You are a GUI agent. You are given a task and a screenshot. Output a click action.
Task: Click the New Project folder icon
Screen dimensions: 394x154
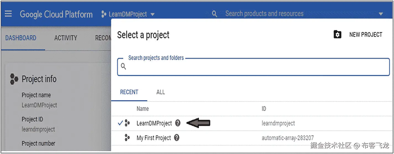pos(337,35)
